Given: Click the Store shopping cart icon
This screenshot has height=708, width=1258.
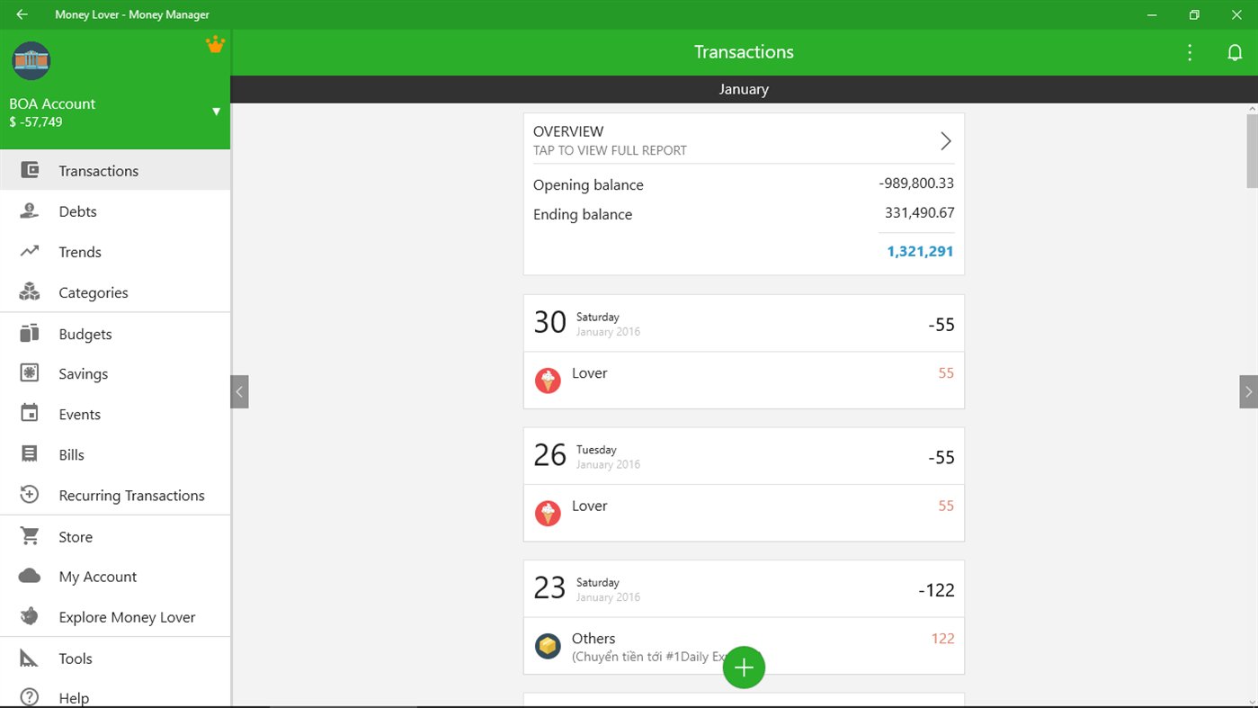Looking at the screenshot, I should tap(30, 536).
